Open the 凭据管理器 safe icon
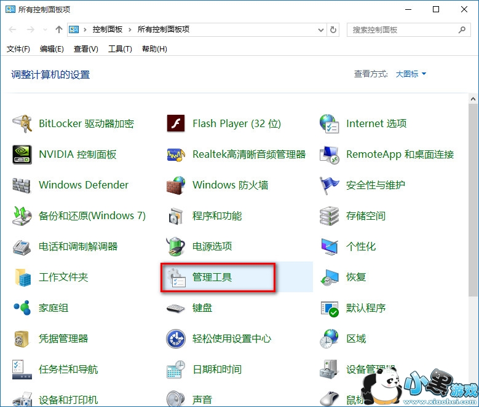This screenshot has height=407, width=479. 22,339
